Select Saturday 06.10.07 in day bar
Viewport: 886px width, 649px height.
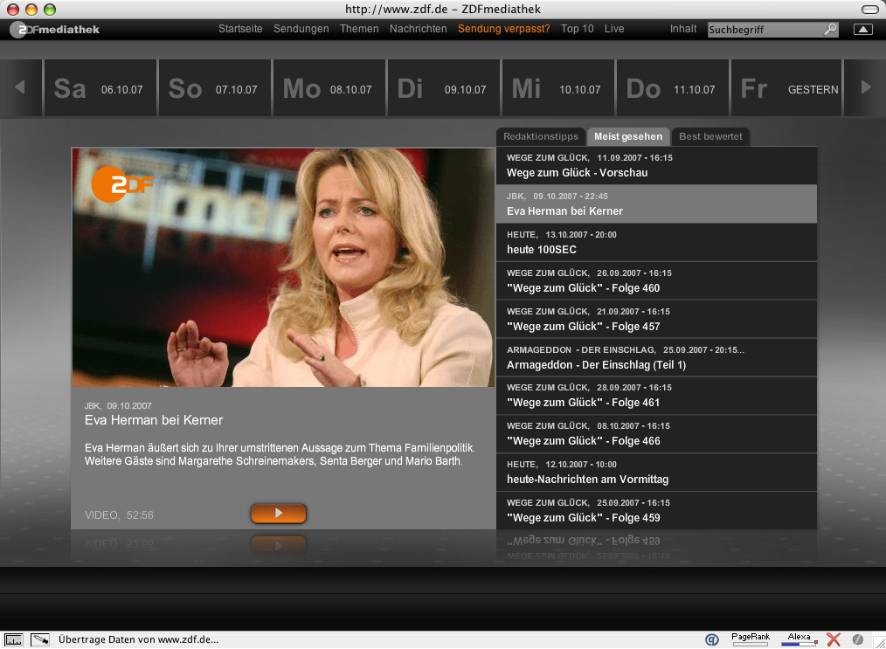[x=100, y=88]
